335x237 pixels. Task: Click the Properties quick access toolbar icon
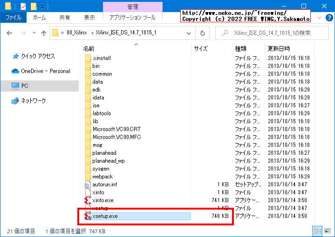point(23,7)
